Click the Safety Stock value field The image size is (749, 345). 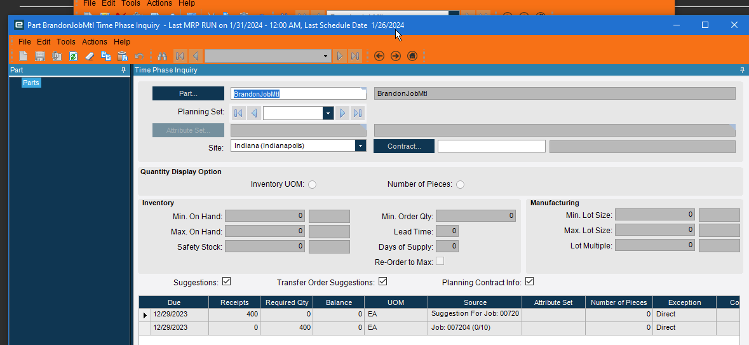[x=265, y=247]
